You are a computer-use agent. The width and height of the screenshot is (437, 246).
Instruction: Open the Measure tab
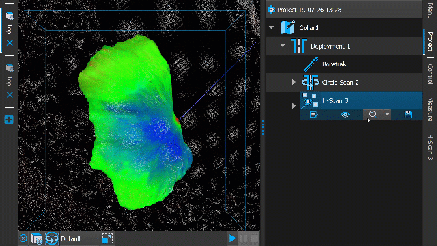(x=430, y=109)
